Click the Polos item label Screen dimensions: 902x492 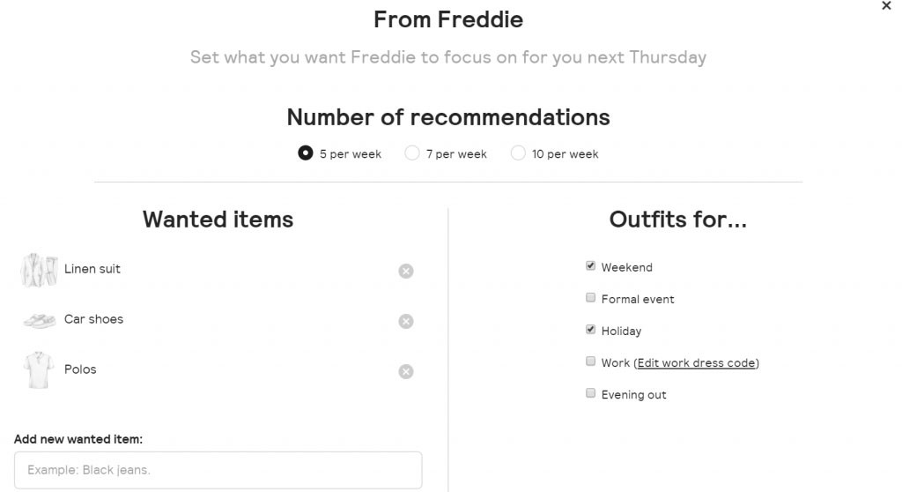pos(80,369)
